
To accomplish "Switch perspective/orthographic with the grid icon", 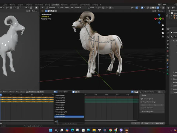I will (163, 37).
